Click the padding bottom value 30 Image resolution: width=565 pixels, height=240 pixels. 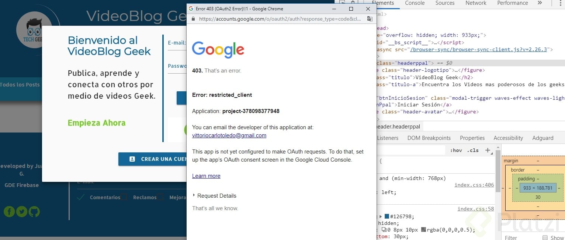point(538,197)
